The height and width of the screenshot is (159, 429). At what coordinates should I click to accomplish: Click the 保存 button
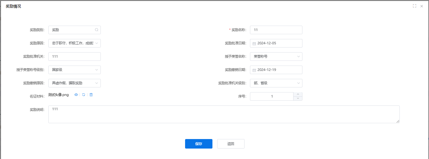[x=199, y=144]
